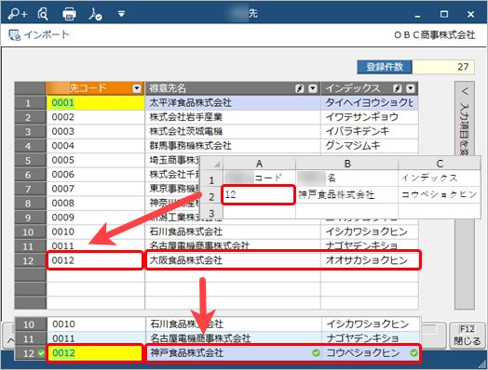The height and width of the screenshot is (370, 488).
Task: Click the green check icon on row 12 header
Action: [41, 353]
